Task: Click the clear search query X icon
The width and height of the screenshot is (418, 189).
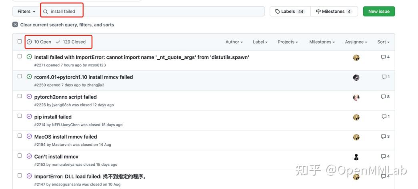Action: [x=15, y=24]
